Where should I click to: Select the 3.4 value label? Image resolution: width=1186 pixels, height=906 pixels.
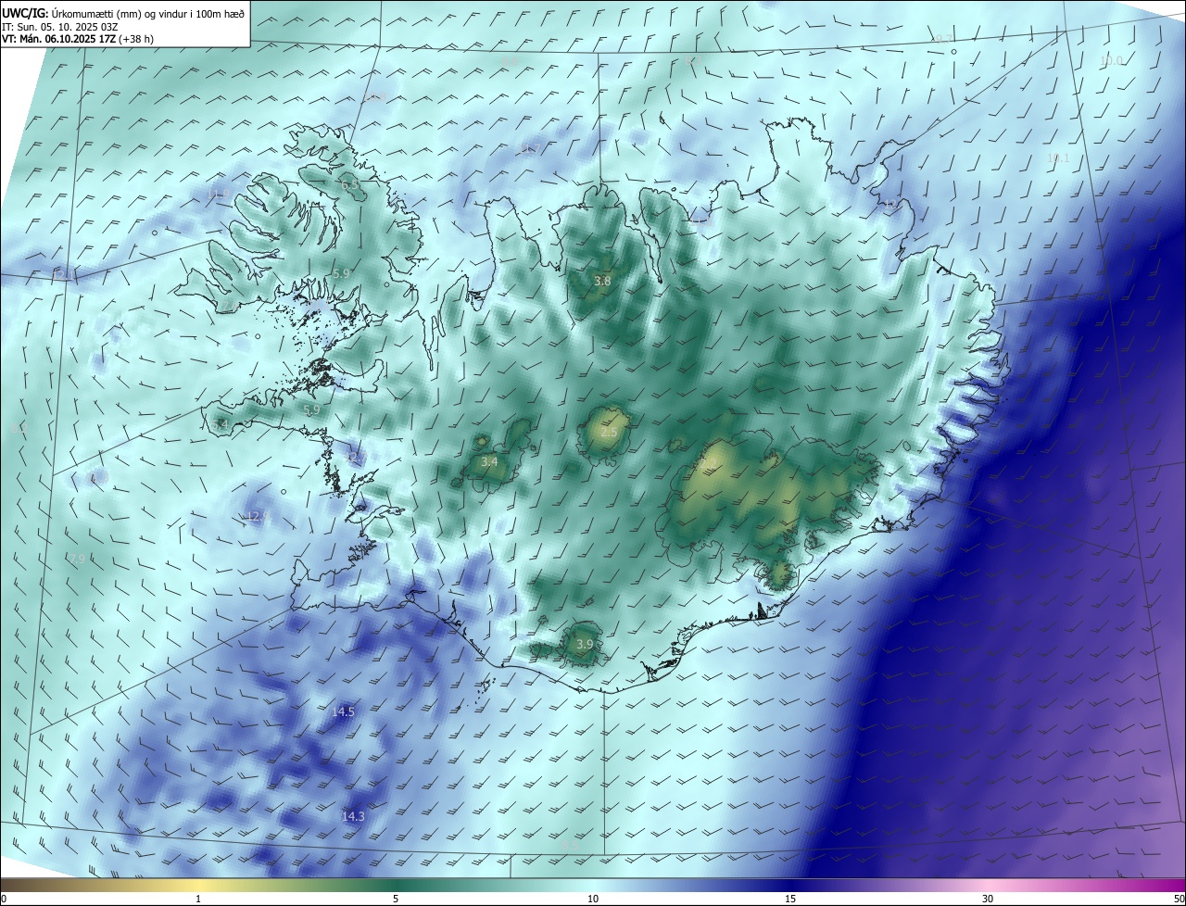489,461
